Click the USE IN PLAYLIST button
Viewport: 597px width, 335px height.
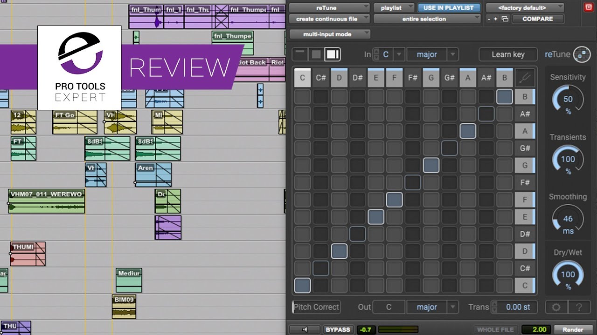[448, 8]
